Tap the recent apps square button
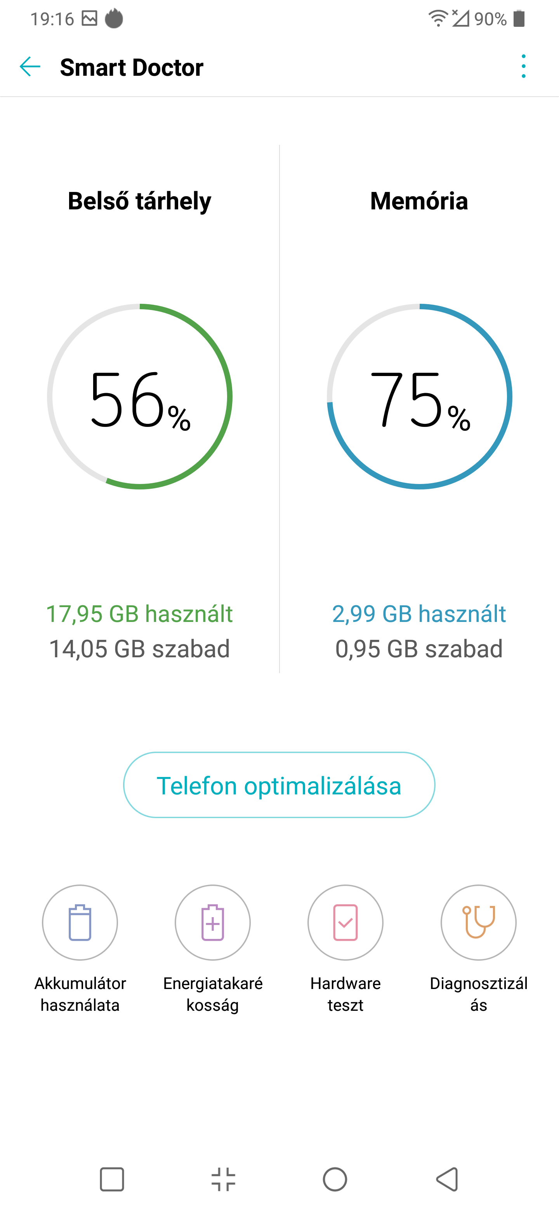The width and height of the screenshot is (559, 1212). coord(112,1179)
